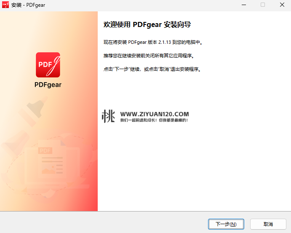Viewport: 291px width, 233px height.
Task: Click the text mentioning 版本 2.1.13
Action: tap(153, 42)
